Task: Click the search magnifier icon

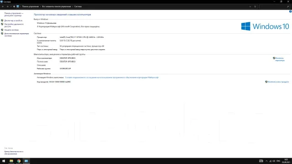Action: (x=288, y=6)
